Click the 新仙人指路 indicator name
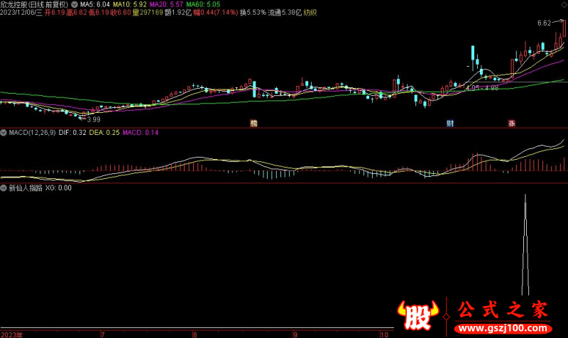Screen dimensions: 568x338 pos(26,187)
